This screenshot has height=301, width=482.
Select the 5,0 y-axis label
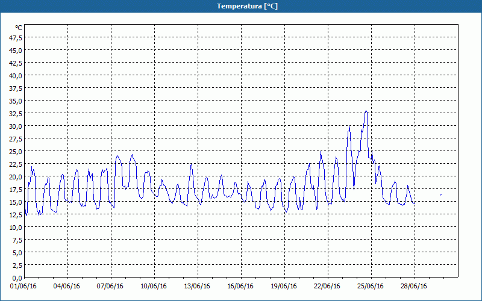tap(17, 253)
